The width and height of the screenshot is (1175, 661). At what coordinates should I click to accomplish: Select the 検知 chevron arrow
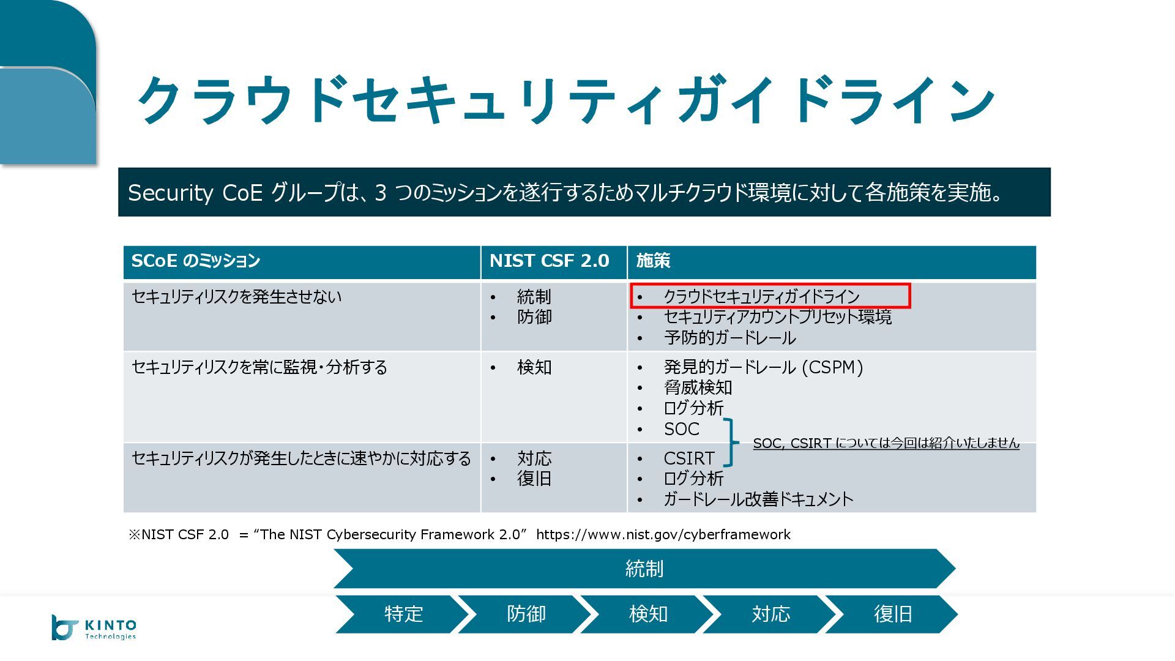[647, 614]
